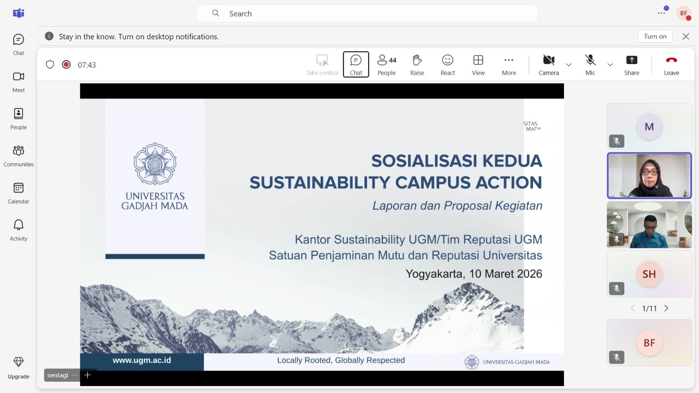
Task: Click the Share screen icon
Action: click(x=631, y=65)
